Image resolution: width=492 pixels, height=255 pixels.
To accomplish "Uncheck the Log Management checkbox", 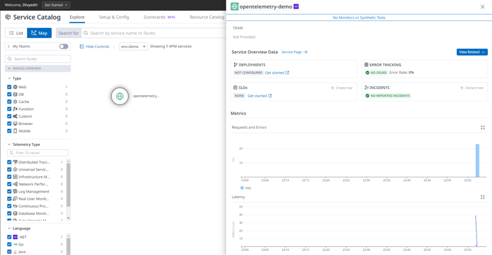I will [x=9, y=191].
